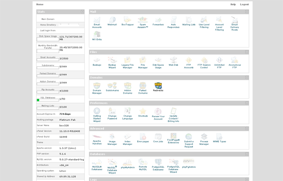Open the Addon Domains icon in the Domains section
This screenshot has width=283, height=181.
tap(127, 88)
